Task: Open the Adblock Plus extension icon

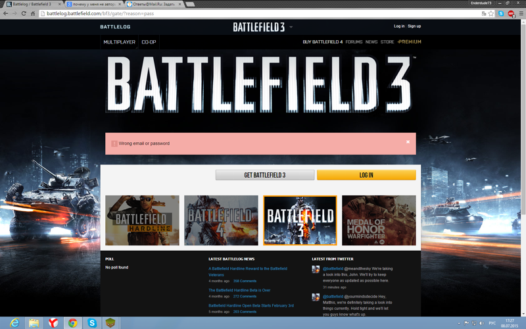Action: coord(511,13)
